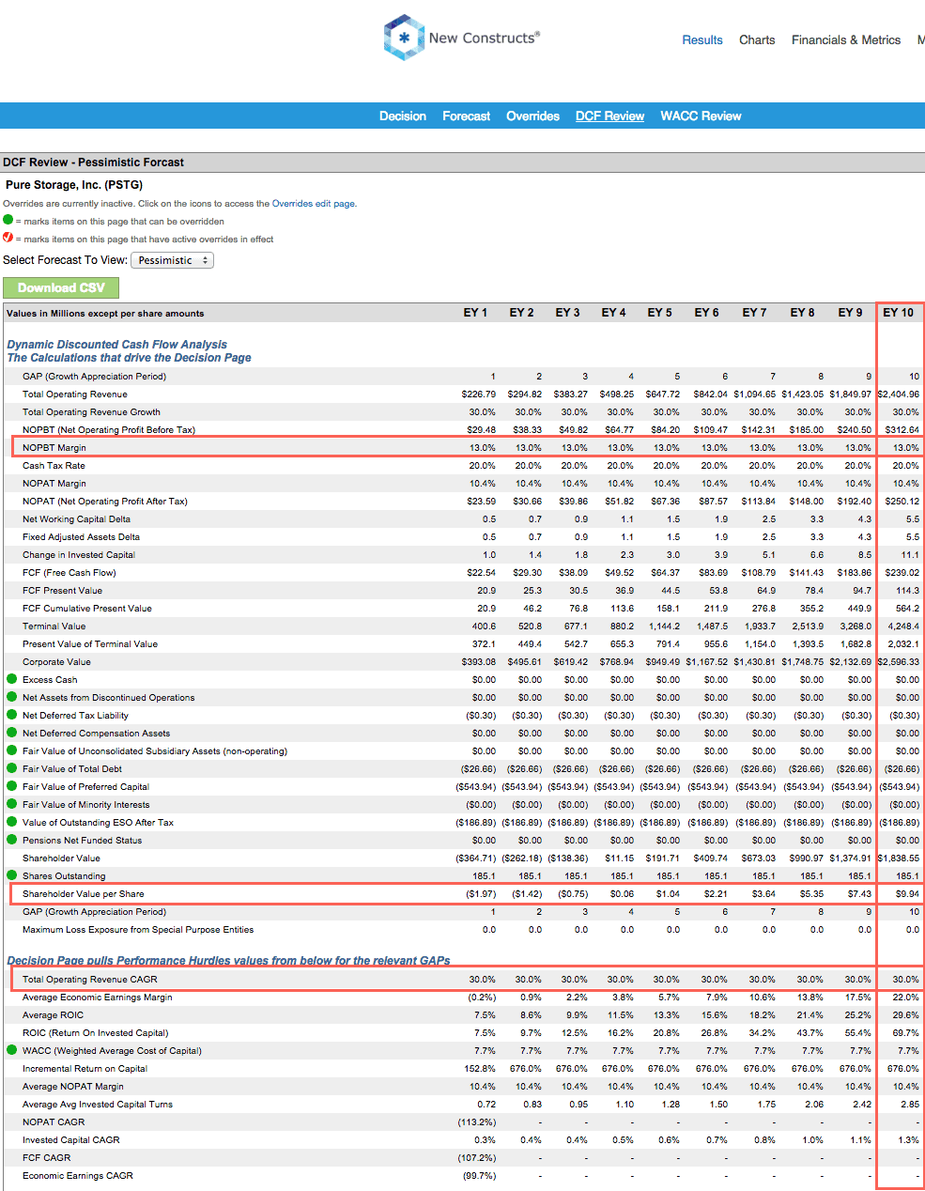Viewport: 925px width, 1191px height.
Task: Select the Invested Capital CAGR row label
Action: tap(71, 1140)
